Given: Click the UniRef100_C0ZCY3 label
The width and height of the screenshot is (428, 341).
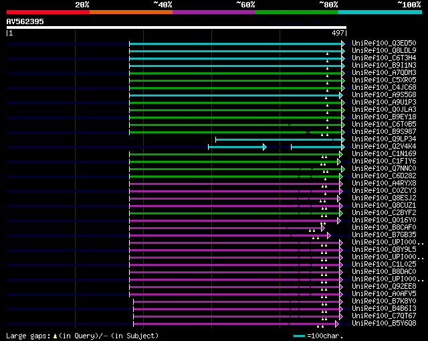Looking at the screenshot, I should (x=384, y=191).
